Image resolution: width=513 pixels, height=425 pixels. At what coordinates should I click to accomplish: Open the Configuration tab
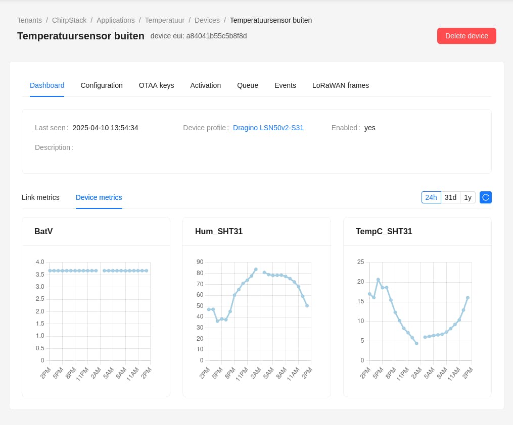click(102, 85)
